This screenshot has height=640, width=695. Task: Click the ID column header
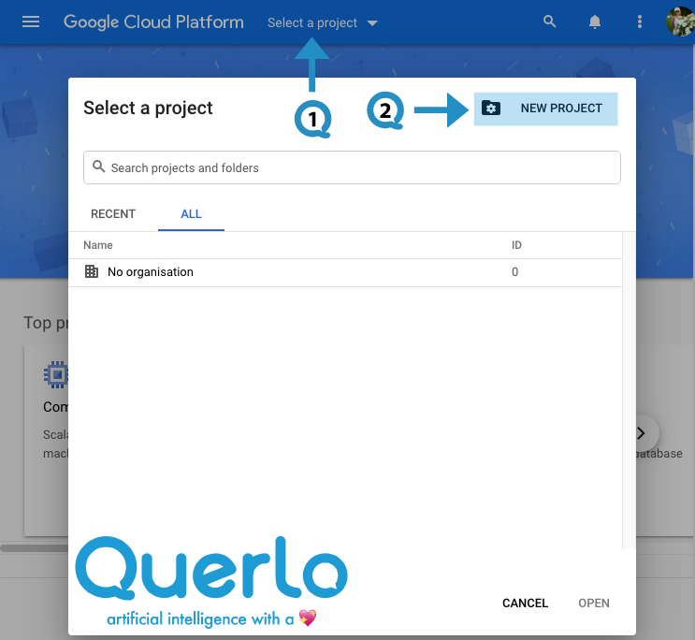516,245
